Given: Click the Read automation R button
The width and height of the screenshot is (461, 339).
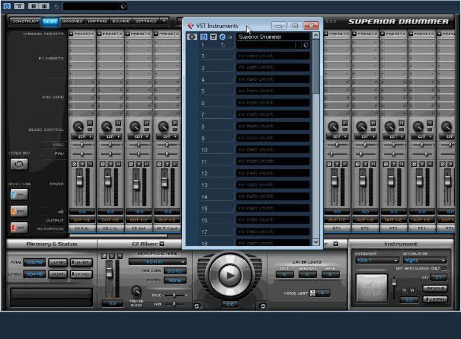Looking at the screenshot, I should (33, 6).
